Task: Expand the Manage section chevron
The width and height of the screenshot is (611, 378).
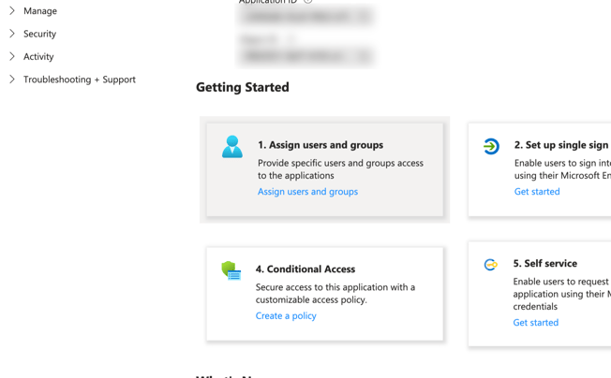Action: (x=12, y=10)
